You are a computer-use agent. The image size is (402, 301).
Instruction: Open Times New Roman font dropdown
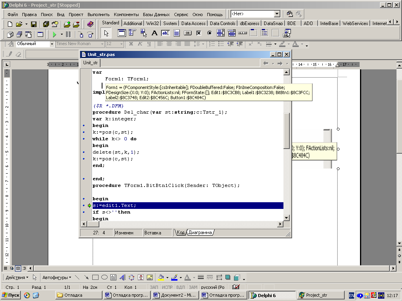[102, 44]
